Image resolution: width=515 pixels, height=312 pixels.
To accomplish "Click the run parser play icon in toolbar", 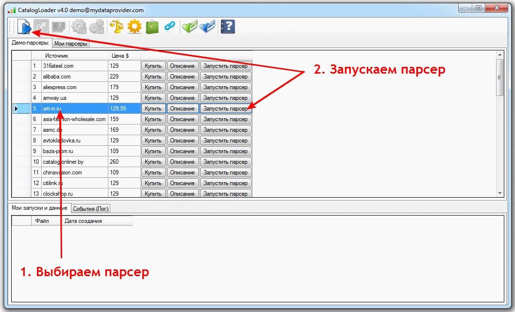I will click(x=24, y=26).
